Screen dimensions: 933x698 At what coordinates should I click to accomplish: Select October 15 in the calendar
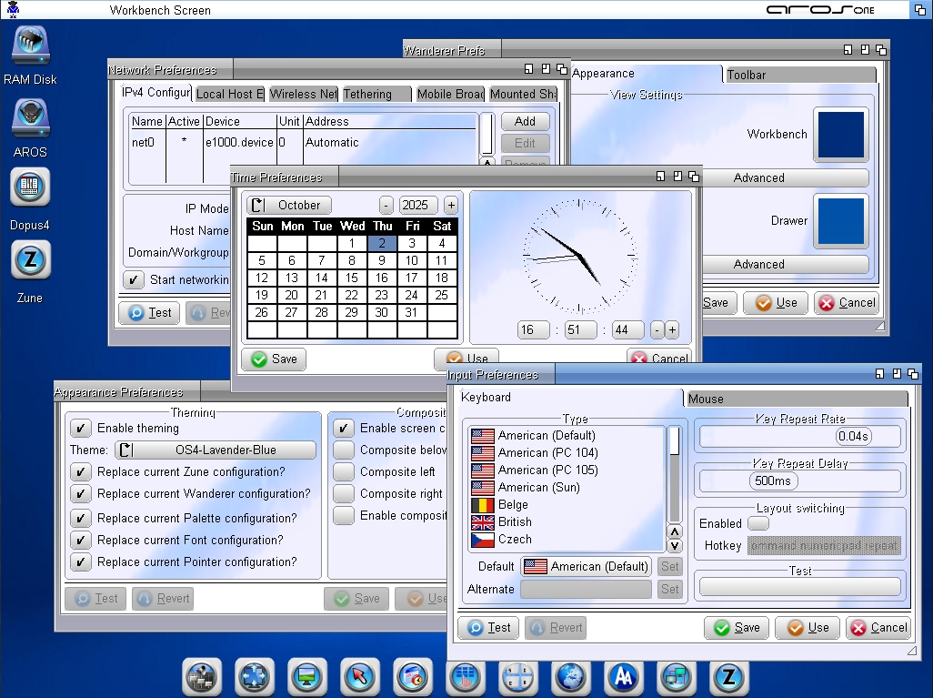pos(352,278)
